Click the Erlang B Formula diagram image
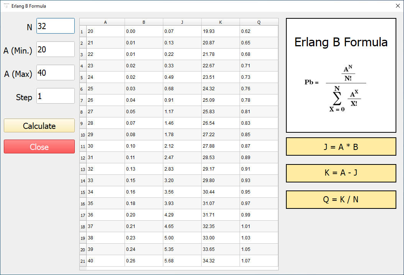Image resolution: width=404 pixels, height=275 pixels. (x=341, y=75)
